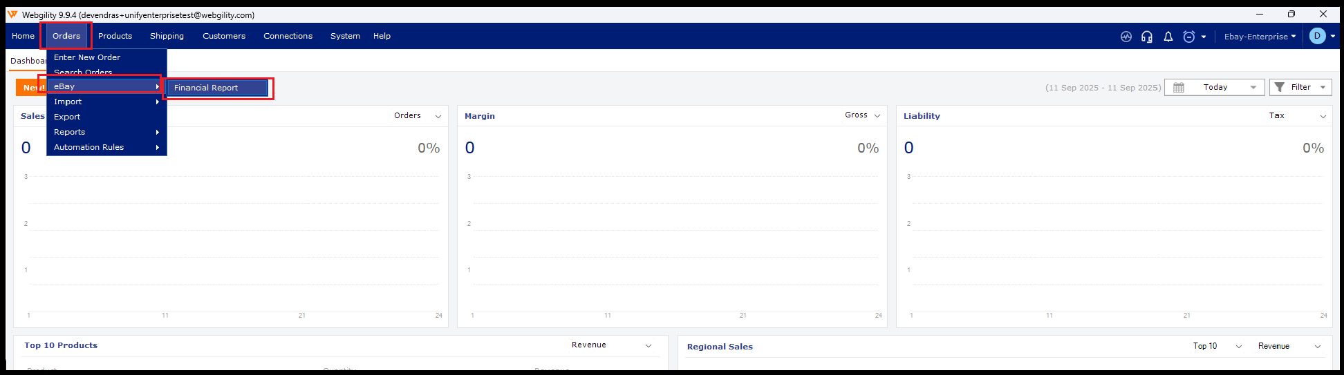This screenshot has height=375, width=1344.
Task: Change the Sales card Orders dropdown
Action: 418,116
